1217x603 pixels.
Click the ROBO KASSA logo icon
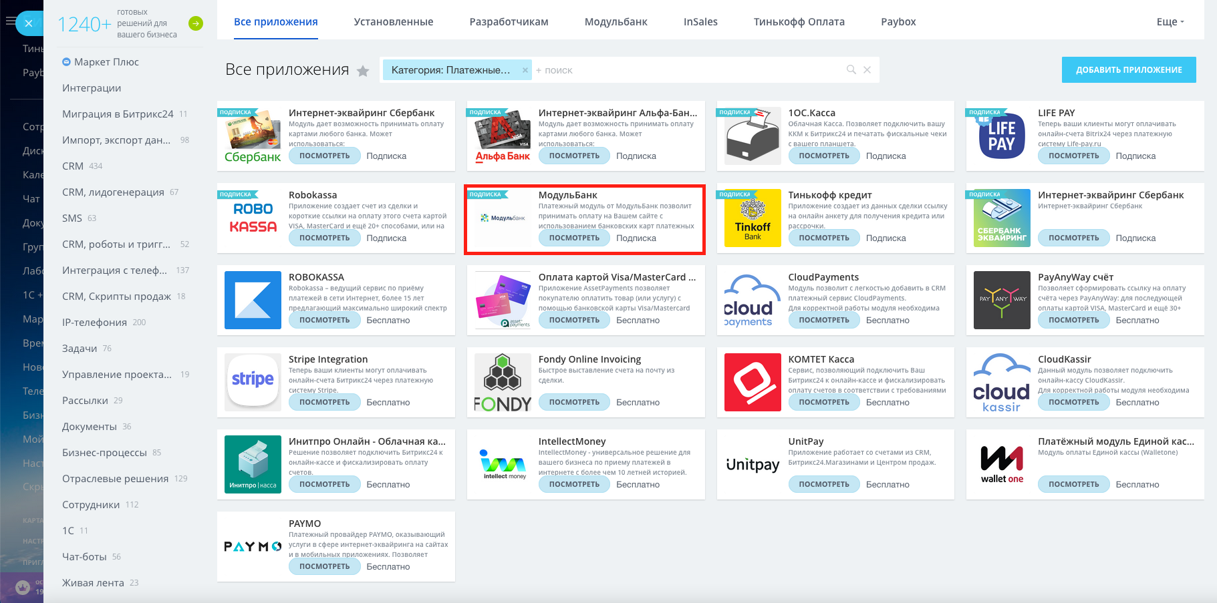(x=253, y=218)
